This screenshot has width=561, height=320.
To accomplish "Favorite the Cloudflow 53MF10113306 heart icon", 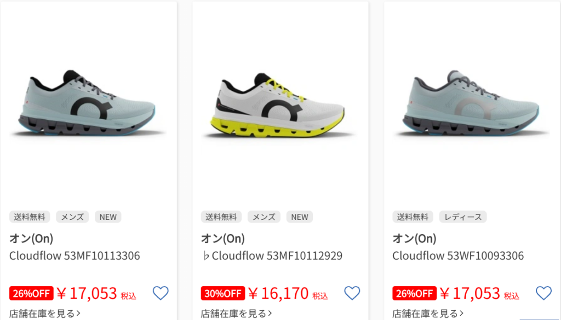I will click(x=161, y=293).
